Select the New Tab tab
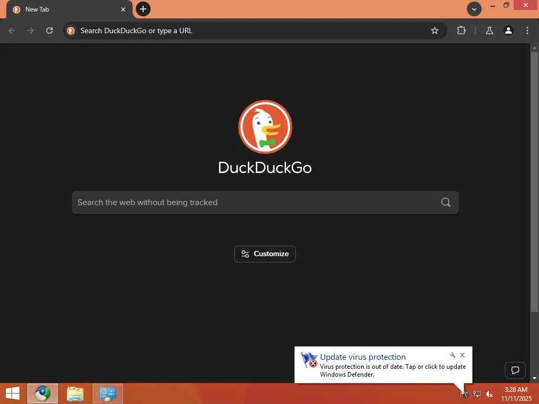The height and width of the screenshot is (404, 539). (x=69, y=9)
